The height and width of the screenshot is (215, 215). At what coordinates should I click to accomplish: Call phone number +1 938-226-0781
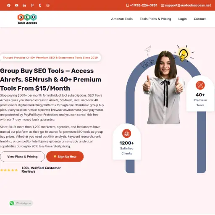(144, 5)
